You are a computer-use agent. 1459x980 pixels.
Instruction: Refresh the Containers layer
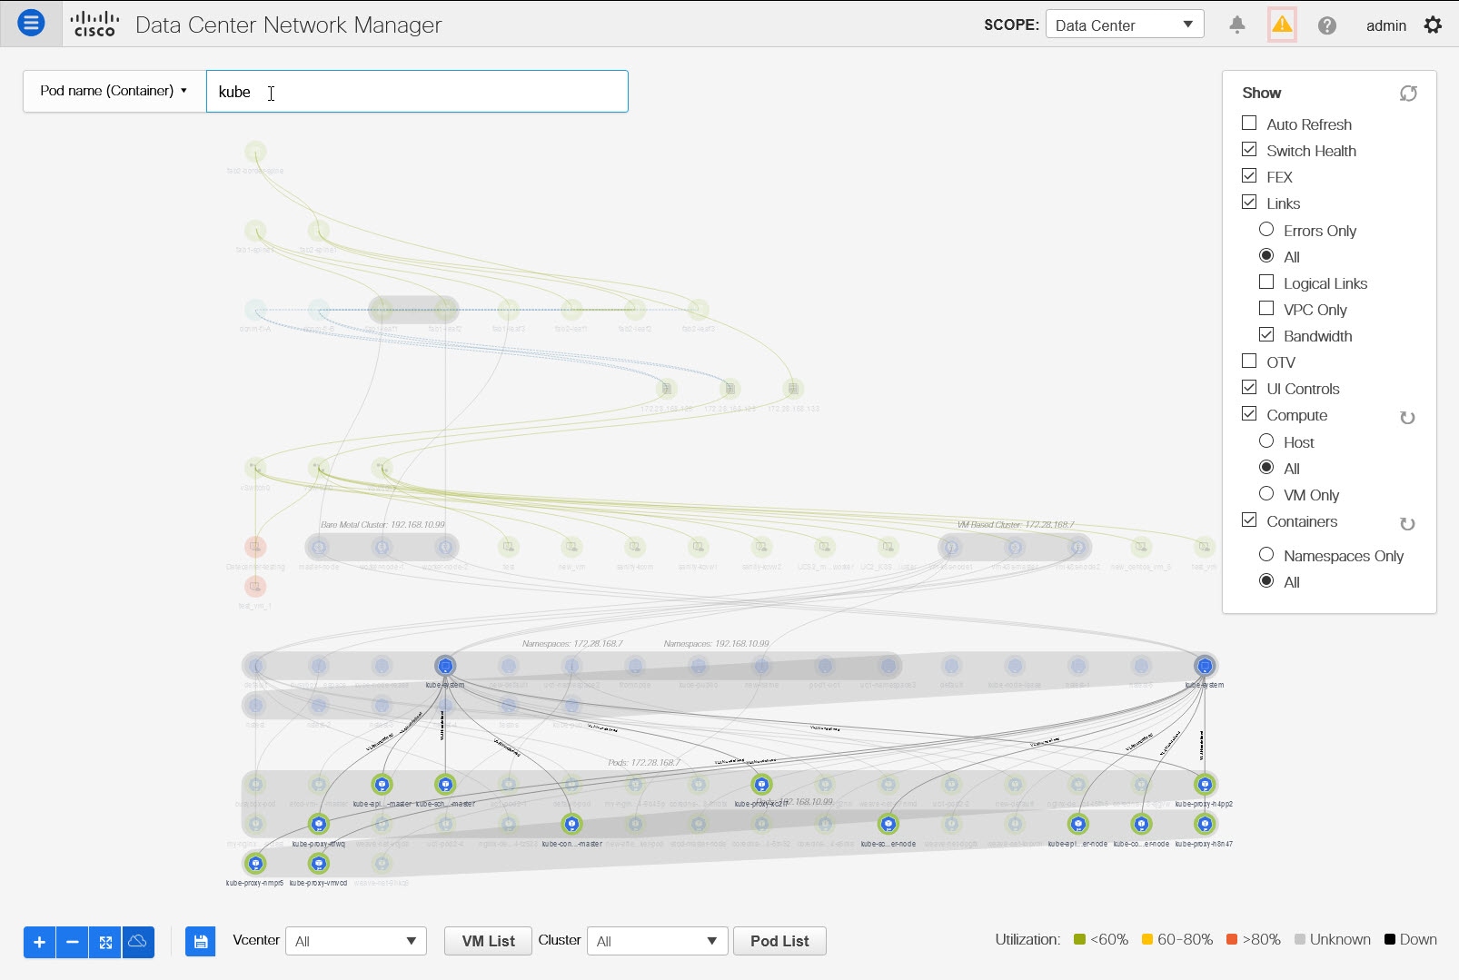click(1407, 524)
